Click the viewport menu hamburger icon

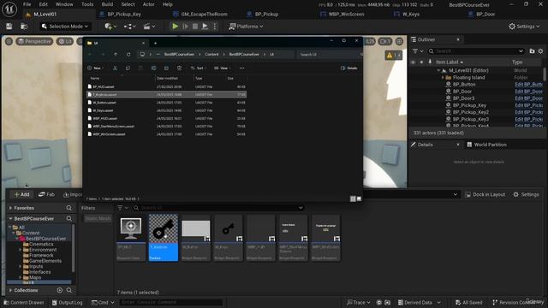9,42
